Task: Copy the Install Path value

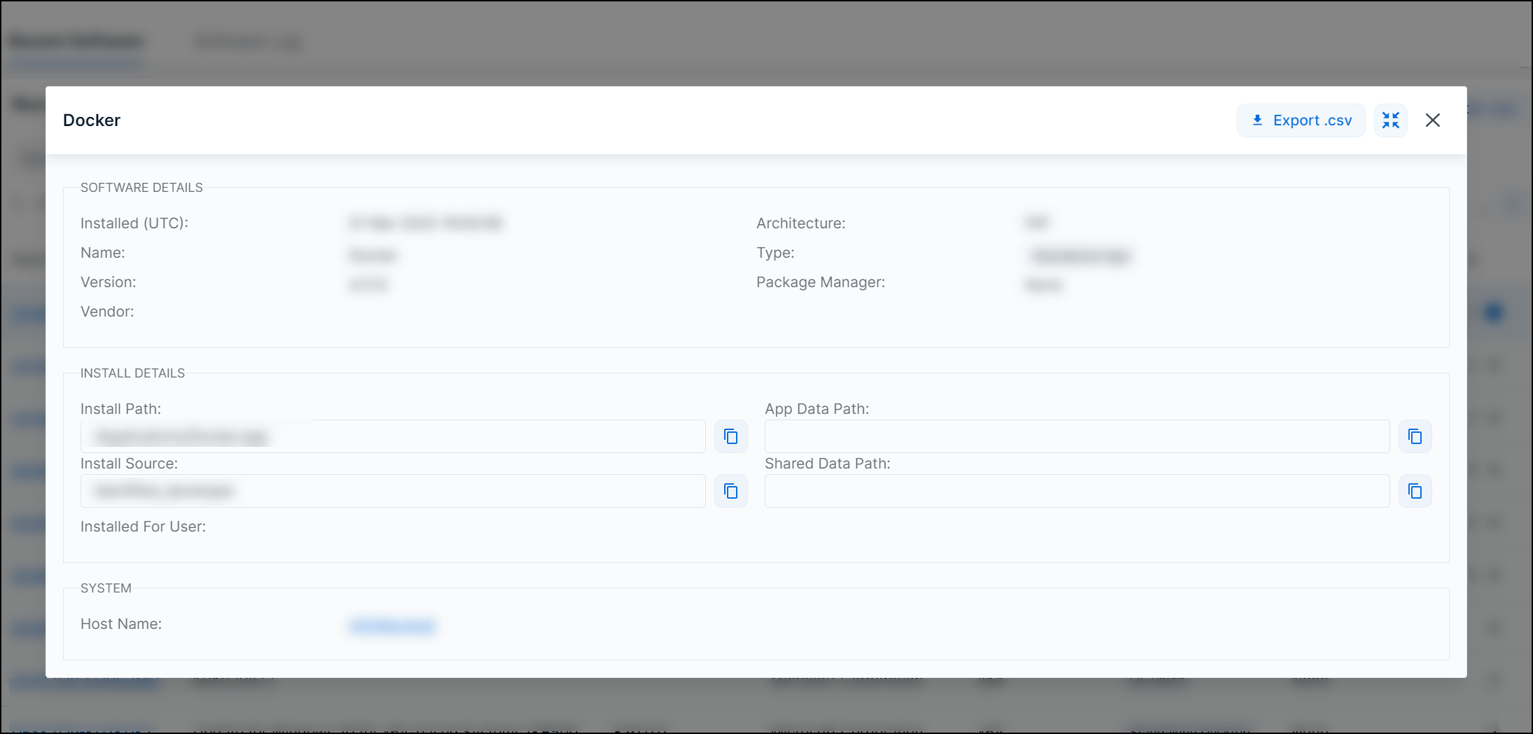Action: coord(730,436)
